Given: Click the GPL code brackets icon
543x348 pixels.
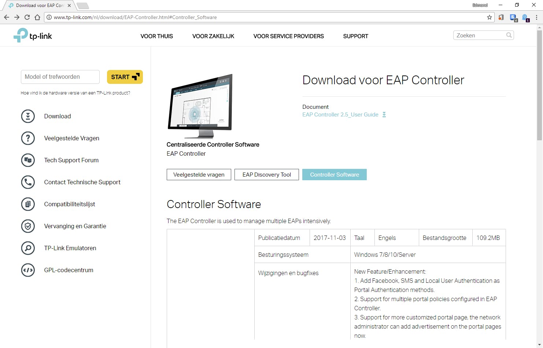Looking at the screenshot, I should pyautogui.click(x=28, y=270).
